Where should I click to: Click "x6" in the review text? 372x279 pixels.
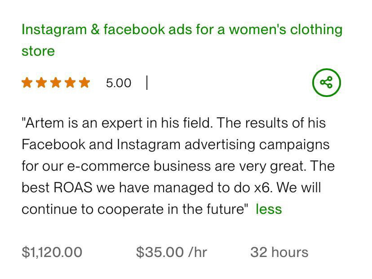[x=263, y=188]
